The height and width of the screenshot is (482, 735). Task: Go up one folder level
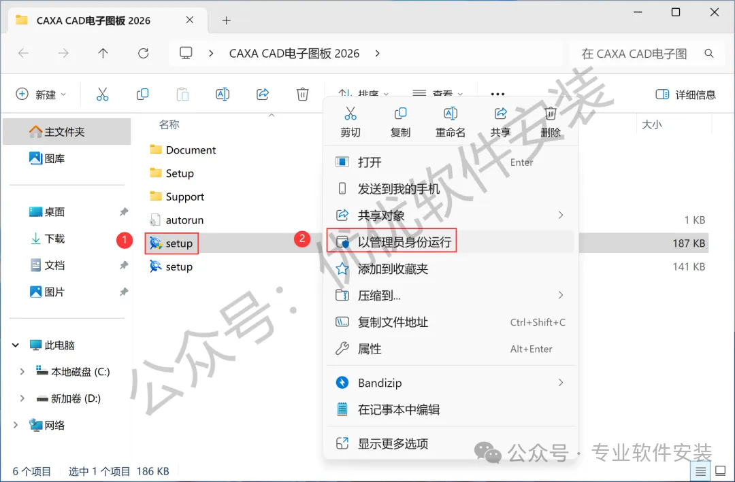(103, 54)
